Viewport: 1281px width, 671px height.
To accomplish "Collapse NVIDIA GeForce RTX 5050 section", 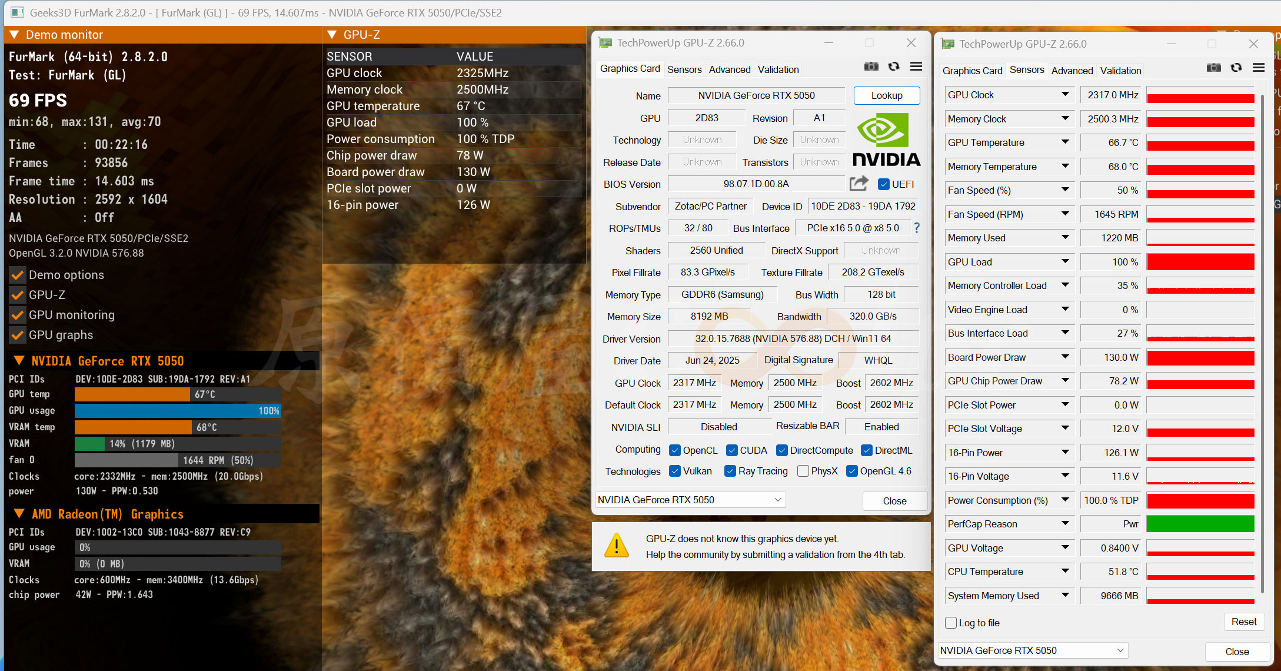I will 19,361.
